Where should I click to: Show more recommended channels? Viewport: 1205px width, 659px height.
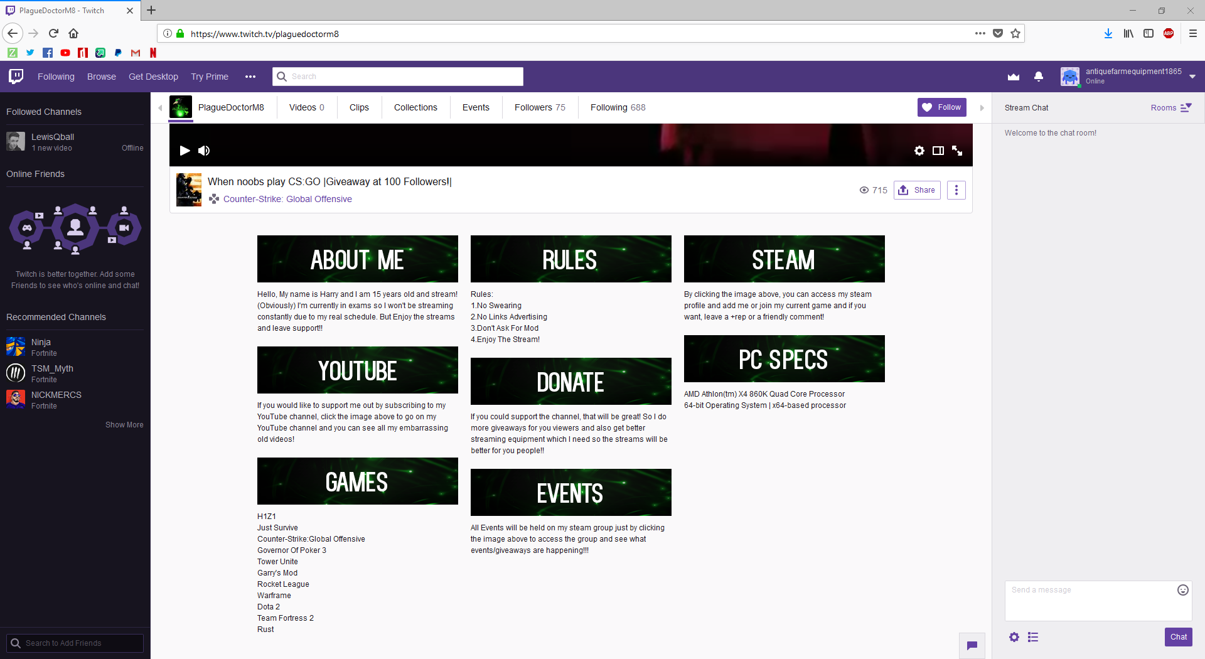click(x=124, y=425)
